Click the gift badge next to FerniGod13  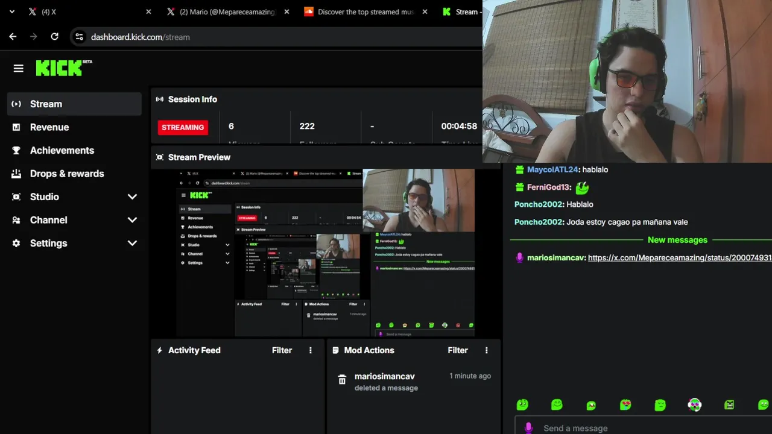[519, 187]
